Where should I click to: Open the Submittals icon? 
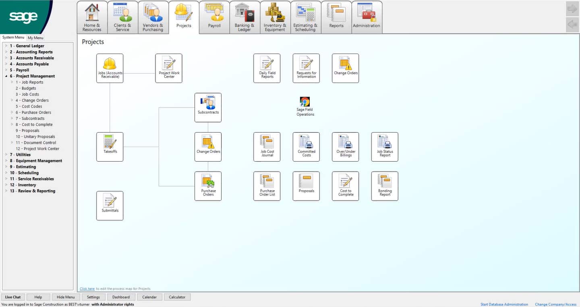coord(110,205)
